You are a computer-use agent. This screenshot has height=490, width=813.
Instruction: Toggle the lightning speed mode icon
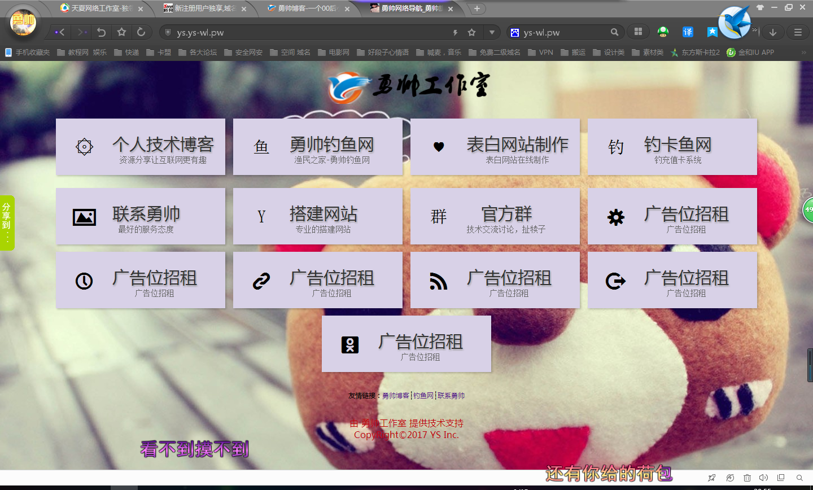coord(455,32)
